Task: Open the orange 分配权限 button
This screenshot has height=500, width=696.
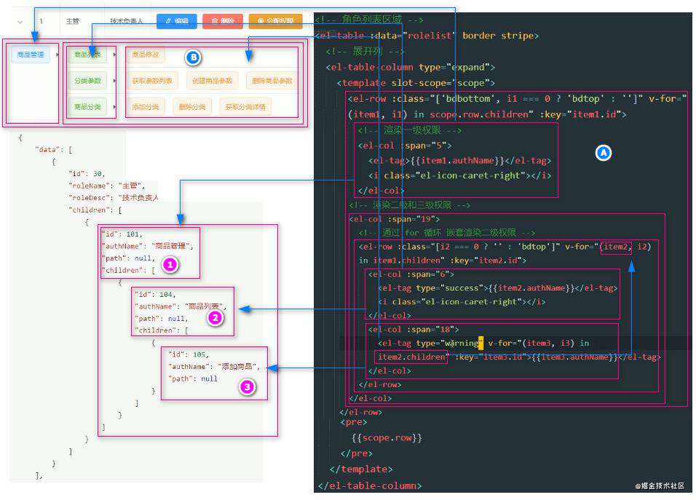Action: pos(276,21)
